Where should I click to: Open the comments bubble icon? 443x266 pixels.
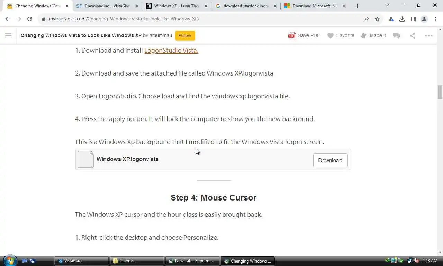click(x=397, y=35)
